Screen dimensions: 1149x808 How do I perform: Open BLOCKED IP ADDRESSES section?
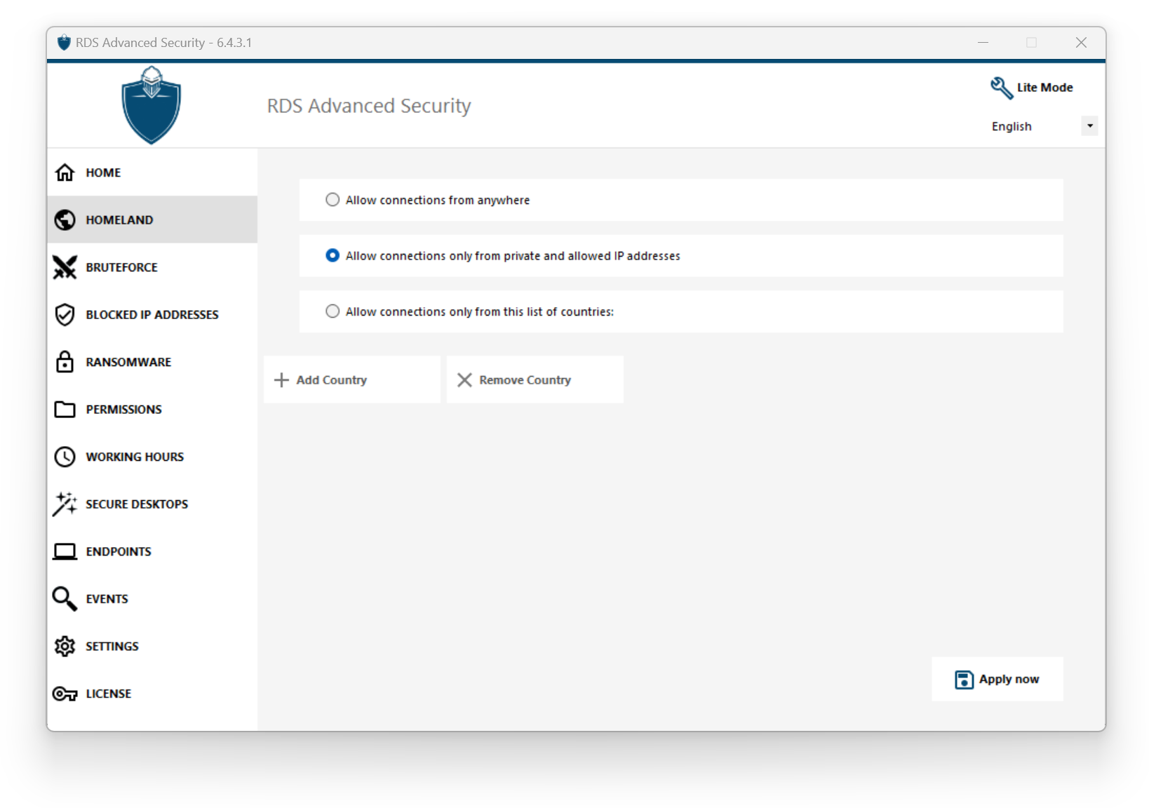click(152, 315)
